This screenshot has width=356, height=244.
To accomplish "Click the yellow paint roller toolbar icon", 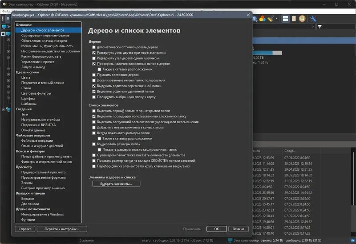I will (271, 19).
